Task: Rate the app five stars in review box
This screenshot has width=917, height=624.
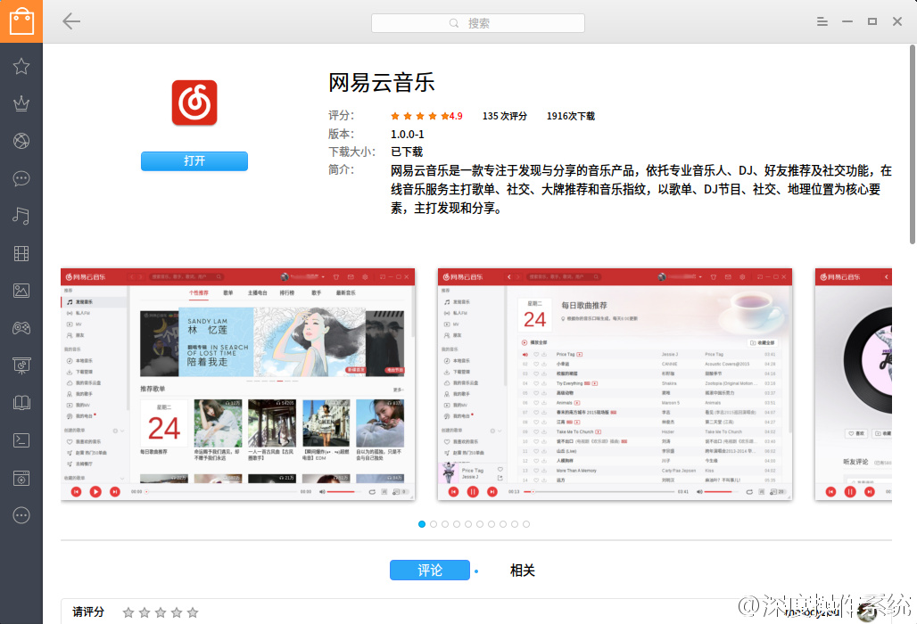Action: pos(193,612)
